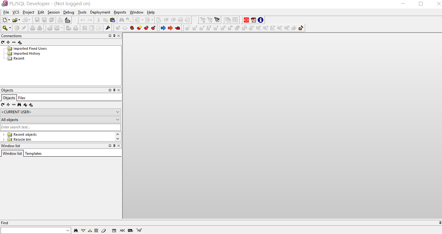
Task: Click the blue right arrow icon
Action: point(163,28)
